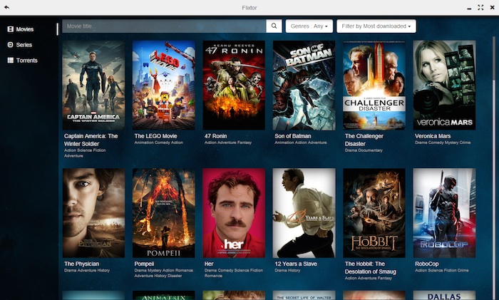
Task: Click the magnifying glass search icon
Action: (274, 26)
